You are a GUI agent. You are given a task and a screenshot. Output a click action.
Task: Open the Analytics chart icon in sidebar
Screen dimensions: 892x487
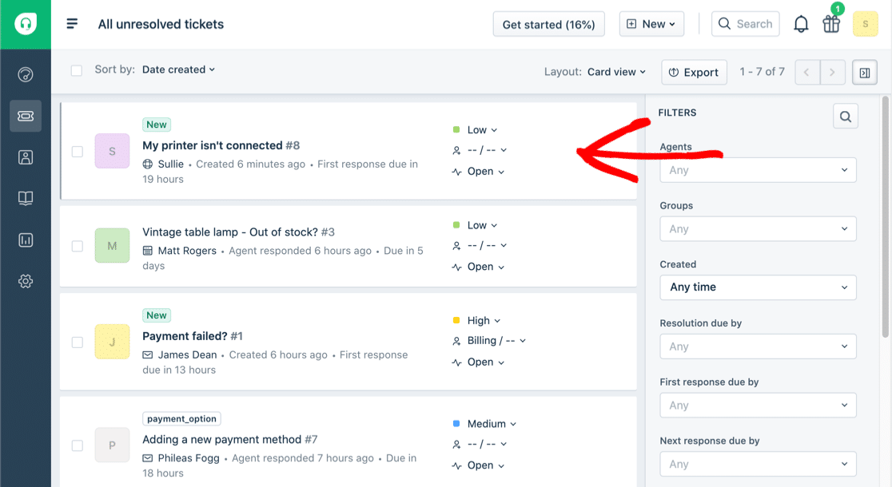[x=26, y=240]
